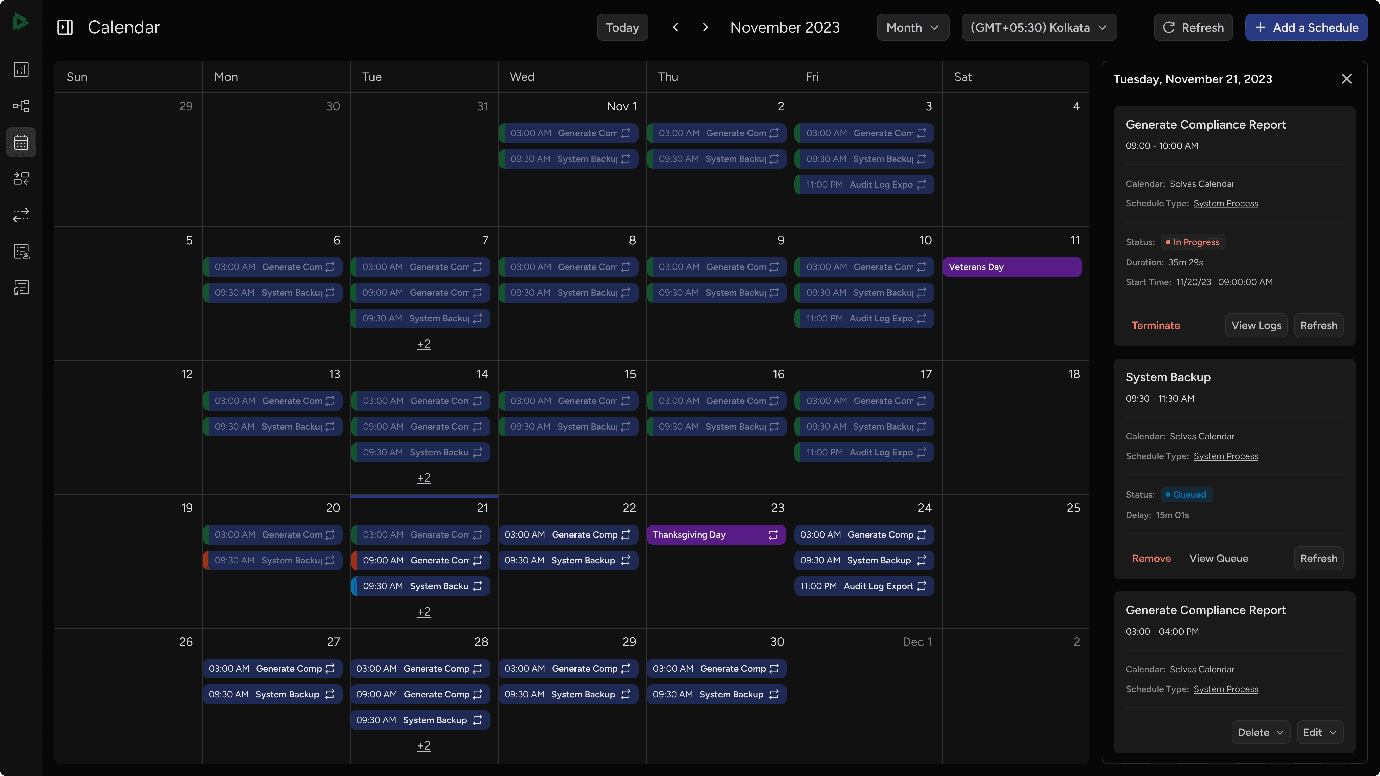Expand the +2 hidden events on November 21
Screen dimensions: 1380x776
click(x=424, y=612)
